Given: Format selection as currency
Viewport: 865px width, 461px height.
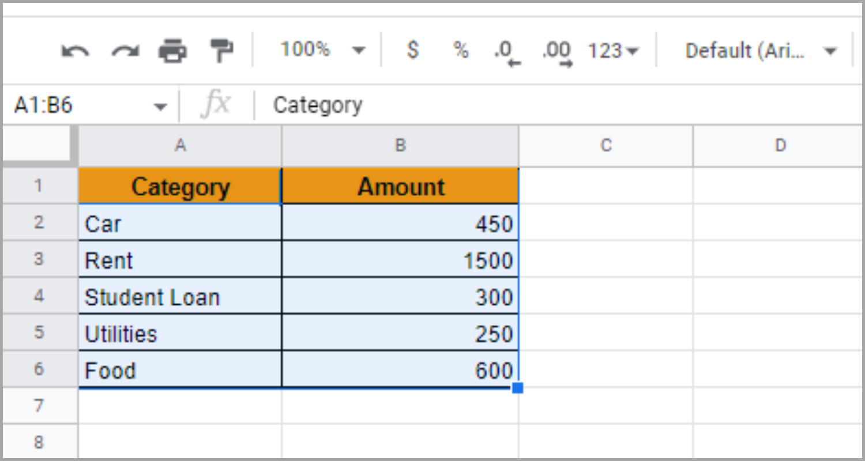Looking at the screenshot, I should 412,51.
